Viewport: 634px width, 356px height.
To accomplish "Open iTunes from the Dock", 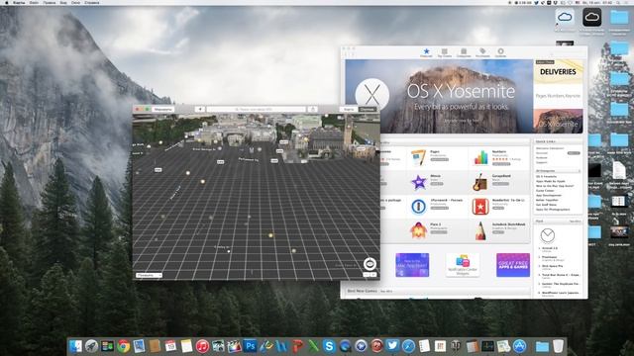I will [202, 346].
